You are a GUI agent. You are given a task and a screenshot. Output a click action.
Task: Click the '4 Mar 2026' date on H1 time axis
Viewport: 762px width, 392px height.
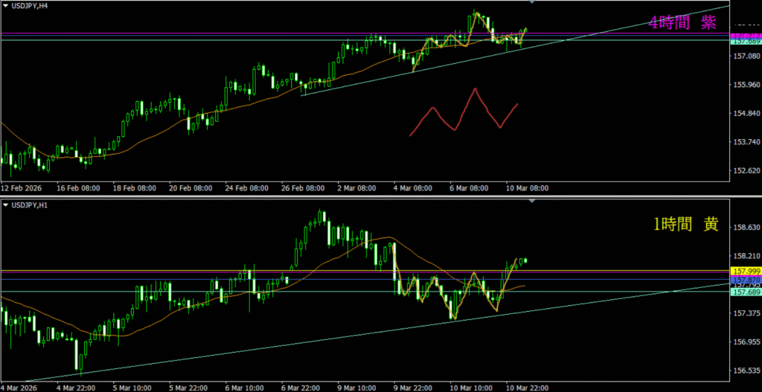click(x=24, y=387)
